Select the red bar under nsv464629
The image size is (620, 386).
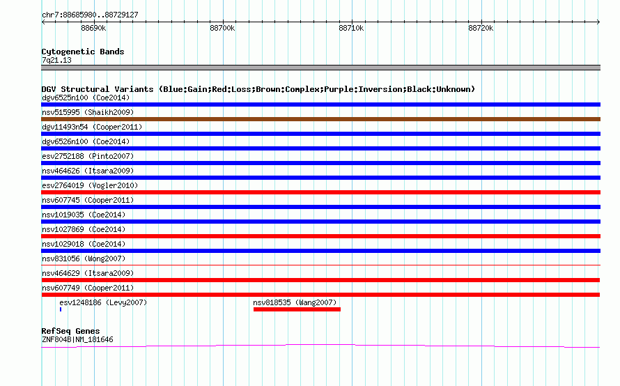(320, 280)
